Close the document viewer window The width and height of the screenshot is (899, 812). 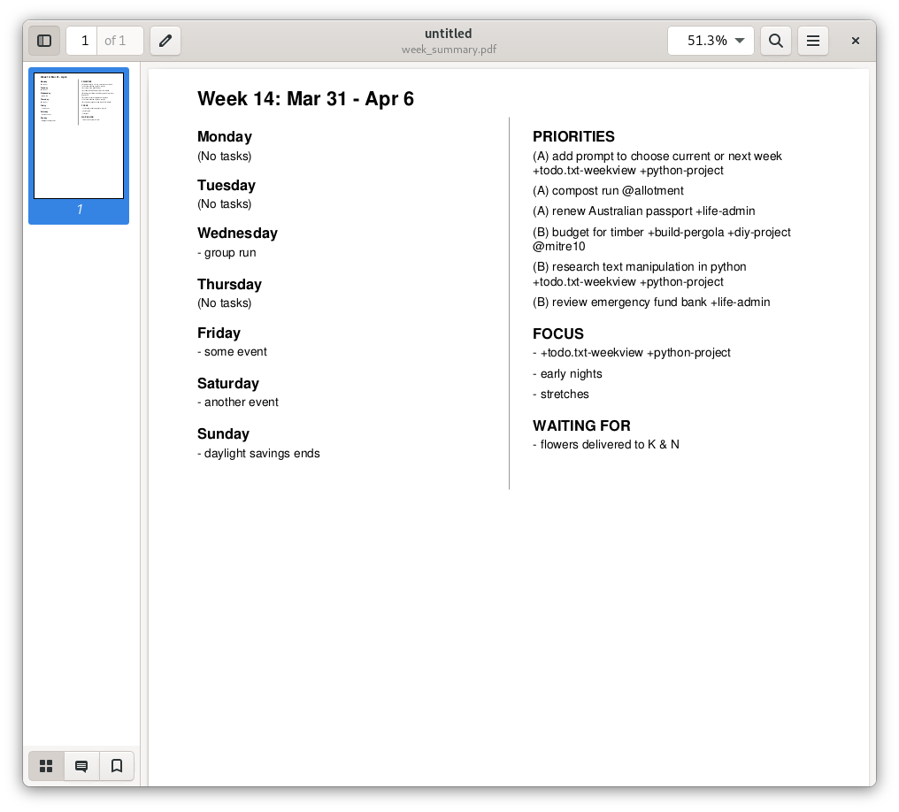click(x=856, y=41)
